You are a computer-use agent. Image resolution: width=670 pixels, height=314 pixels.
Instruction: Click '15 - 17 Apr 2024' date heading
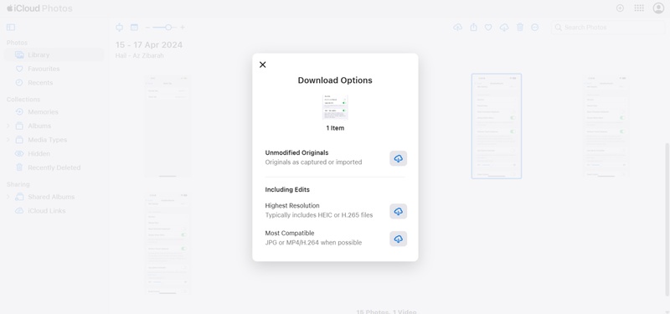coord(149,45)
